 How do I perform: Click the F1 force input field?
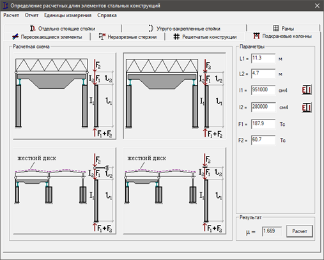(263, 124)
